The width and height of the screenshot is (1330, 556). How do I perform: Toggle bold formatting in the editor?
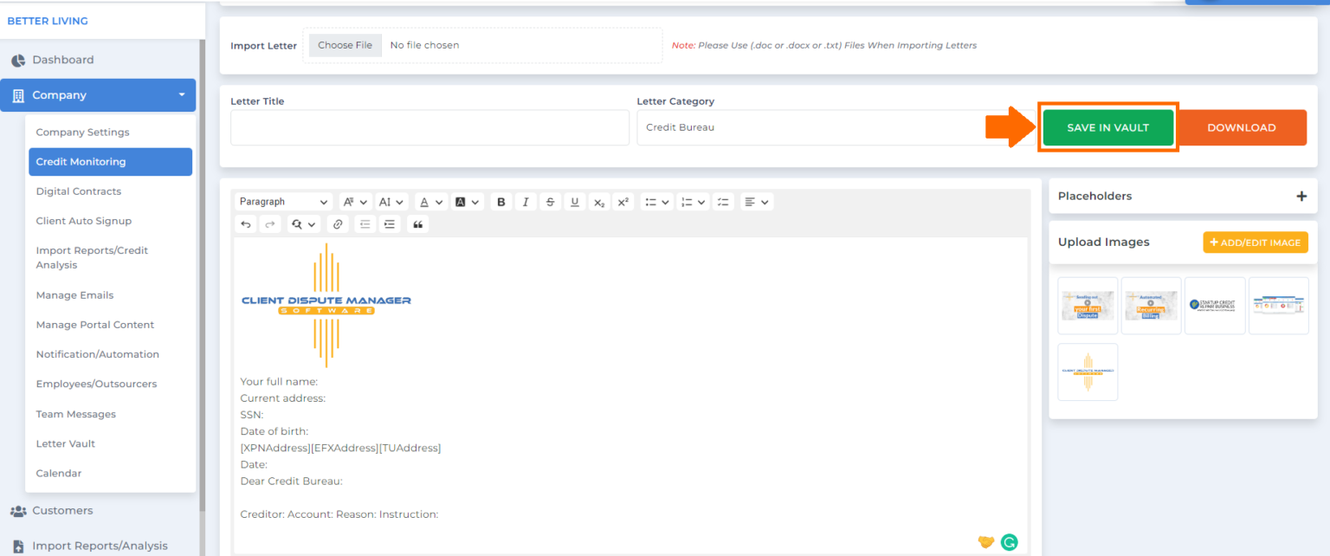[500, 202]
